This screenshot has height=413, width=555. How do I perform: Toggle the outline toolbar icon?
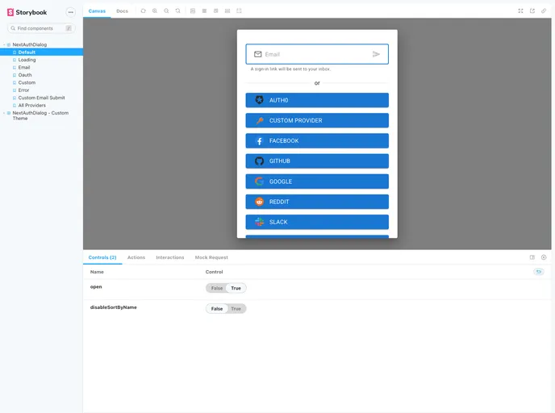point(239,11)
